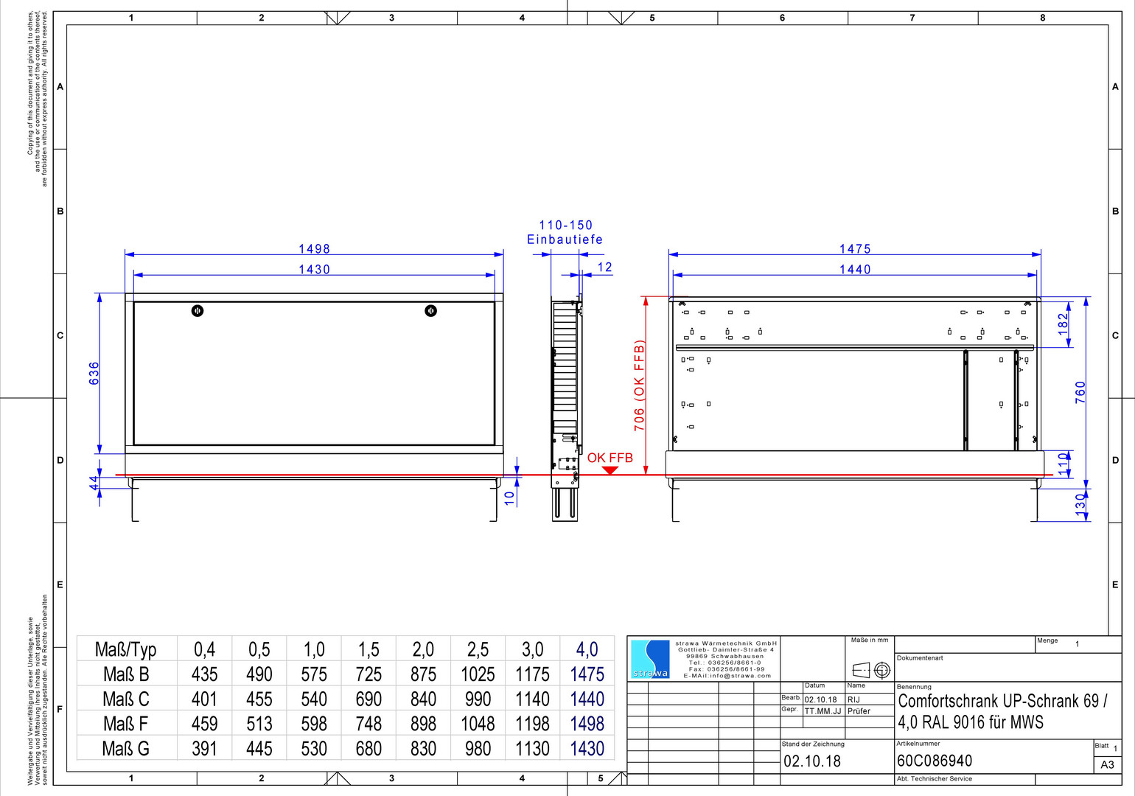Click the A3 sheet size box

pos(1107,765)
